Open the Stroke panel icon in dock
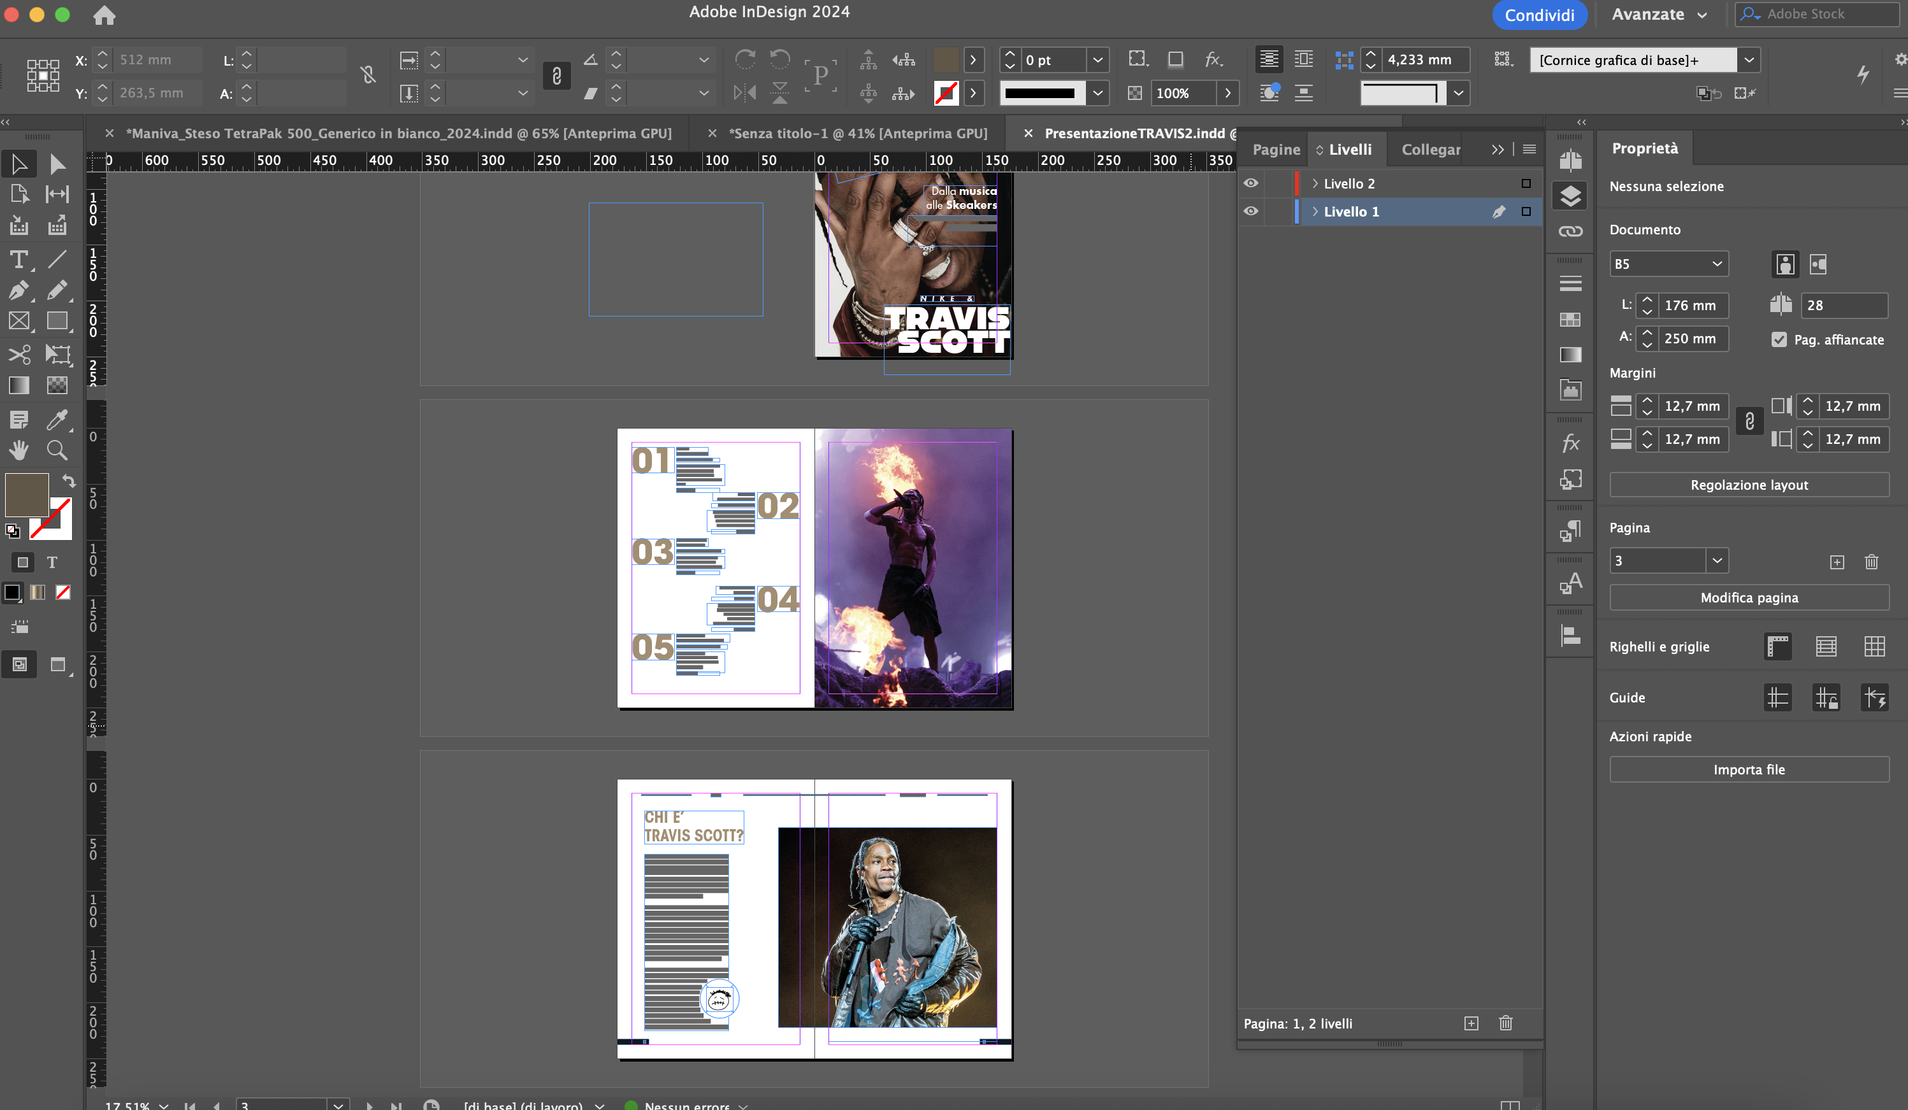The width and height of the screenshot is (1908, 1110). [1570, 284]
